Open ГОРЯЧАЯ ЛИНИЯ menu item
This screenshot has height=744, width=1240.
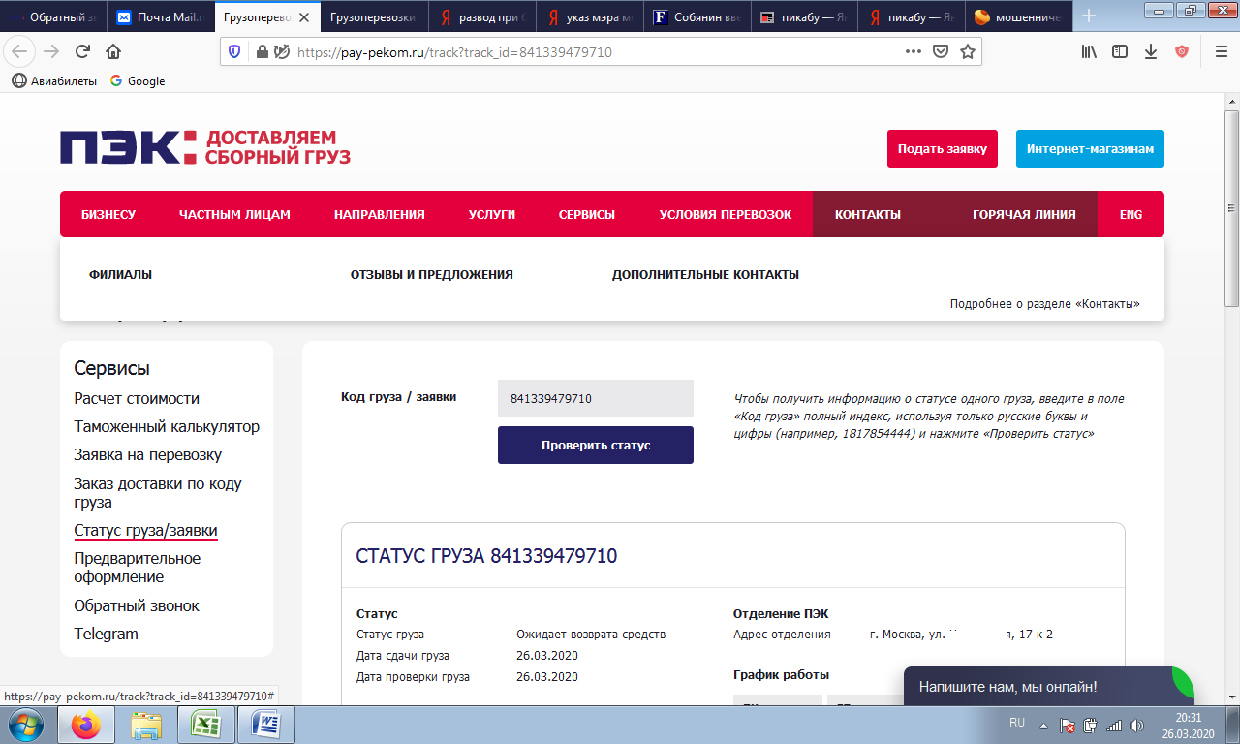(1024, 214)
